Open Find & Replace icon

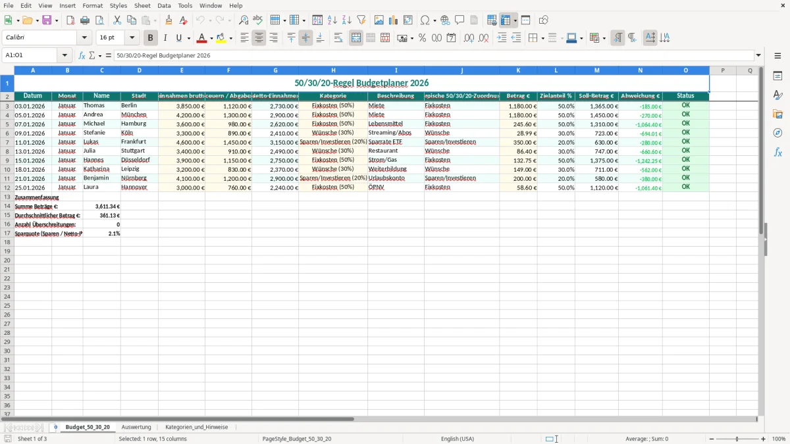(x=244, y=20)
